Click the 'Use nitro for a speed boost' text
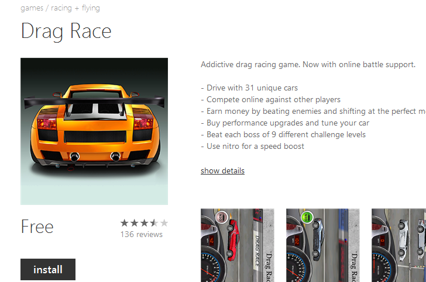Viewport: 426px width, 282px height. pyautogui.click(x=252, y=146)
